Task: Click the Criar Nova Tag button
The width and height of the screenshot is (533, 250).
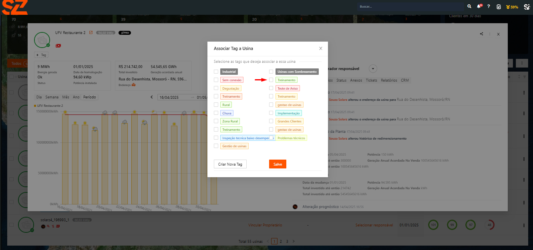Action: tap(230, 164)
